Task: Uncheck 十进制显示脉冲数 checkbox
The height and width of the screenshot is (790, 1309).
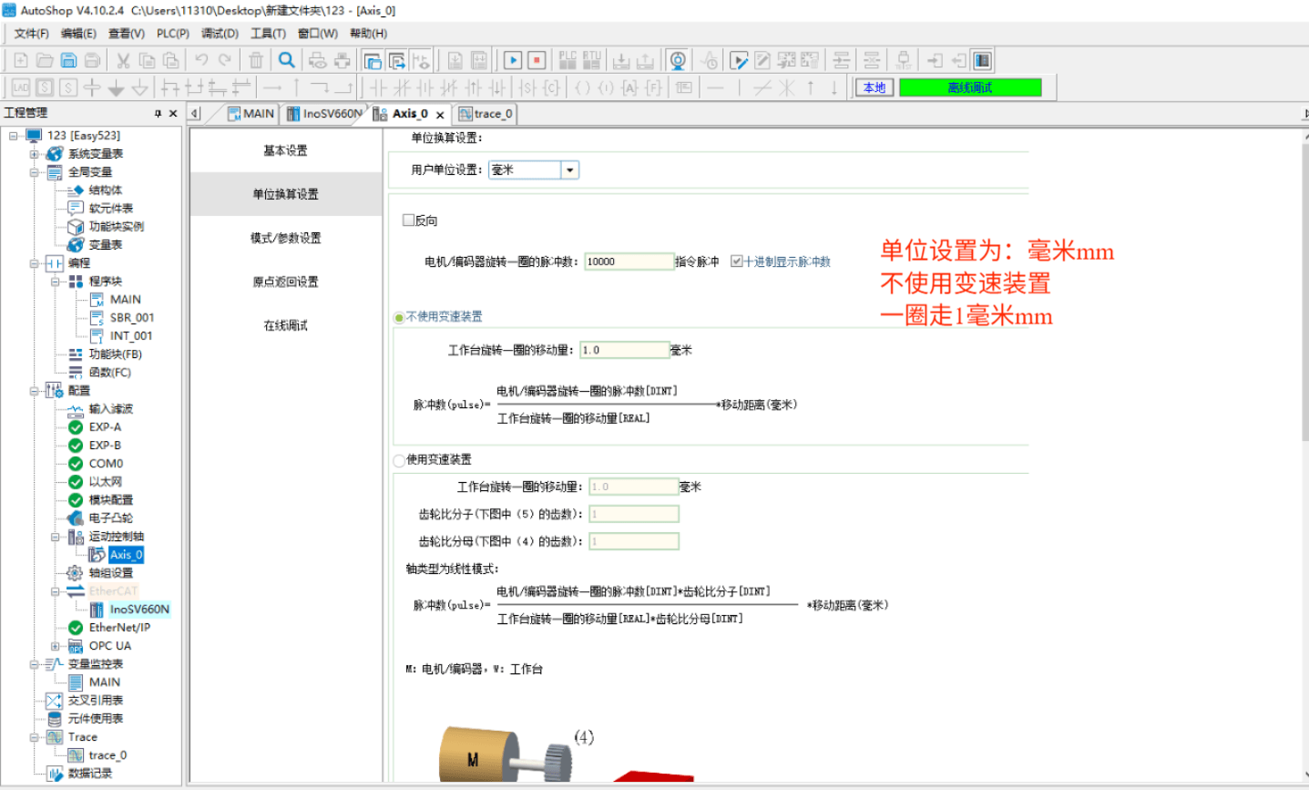Action: pos(736,262)
